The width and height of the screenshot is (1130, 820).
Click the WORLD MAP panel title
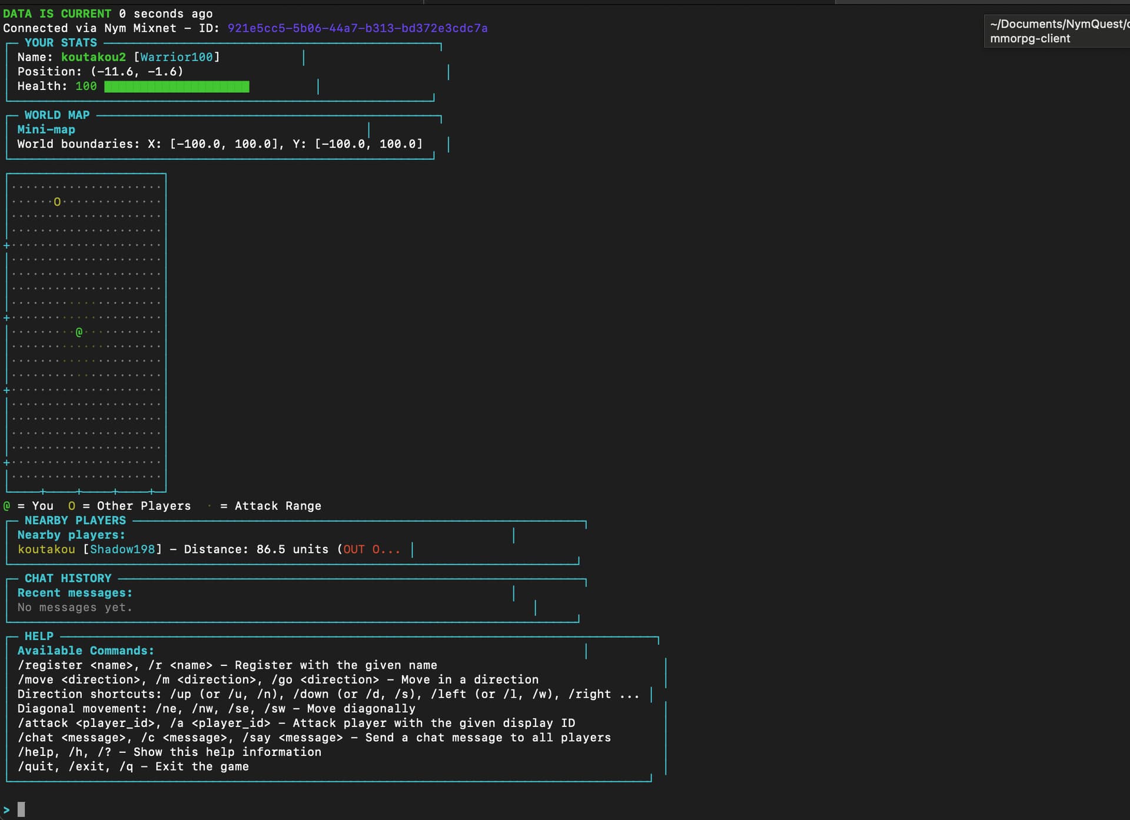[x=57, y=115]
